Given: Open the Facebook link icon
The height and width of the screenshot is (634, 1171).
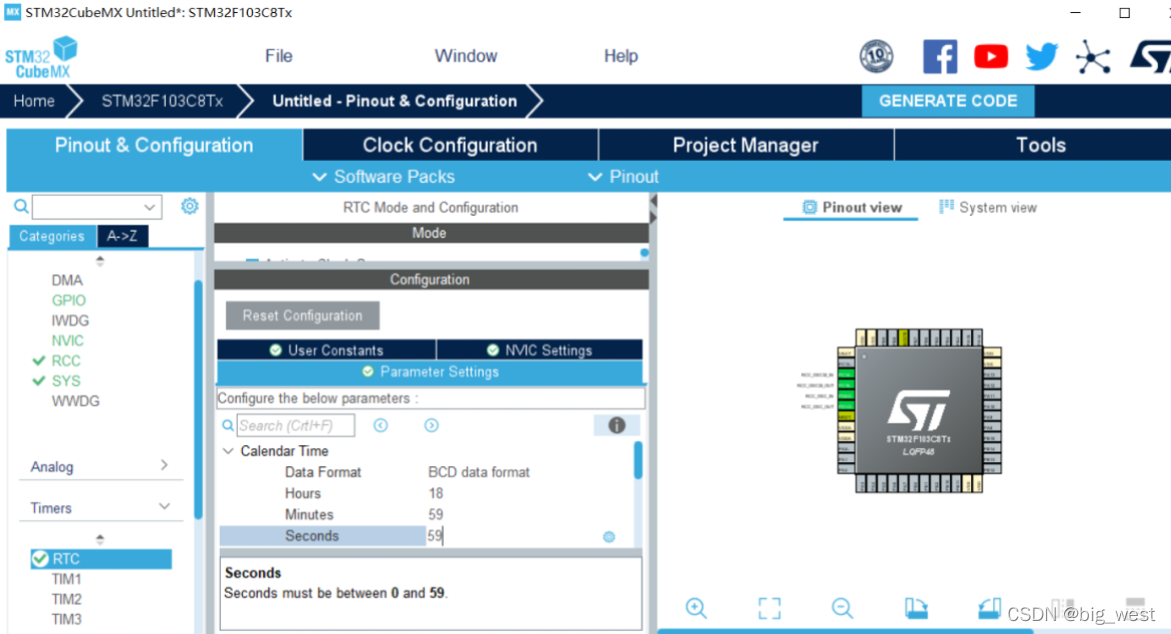Looking at the screenshot, I should (939, 57).
